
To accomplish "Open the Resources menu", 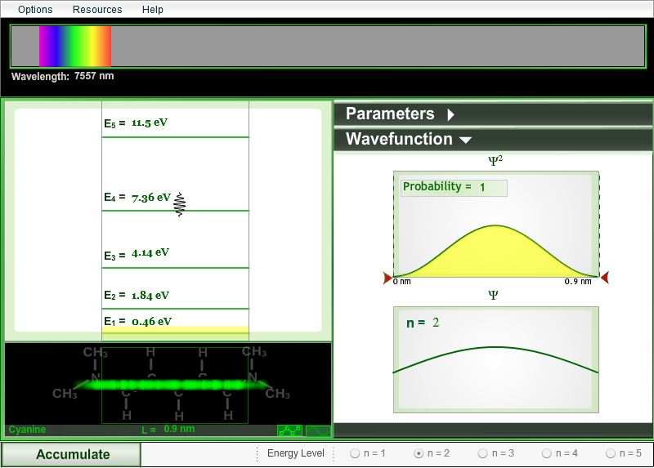I will click(x=97, y=10).
